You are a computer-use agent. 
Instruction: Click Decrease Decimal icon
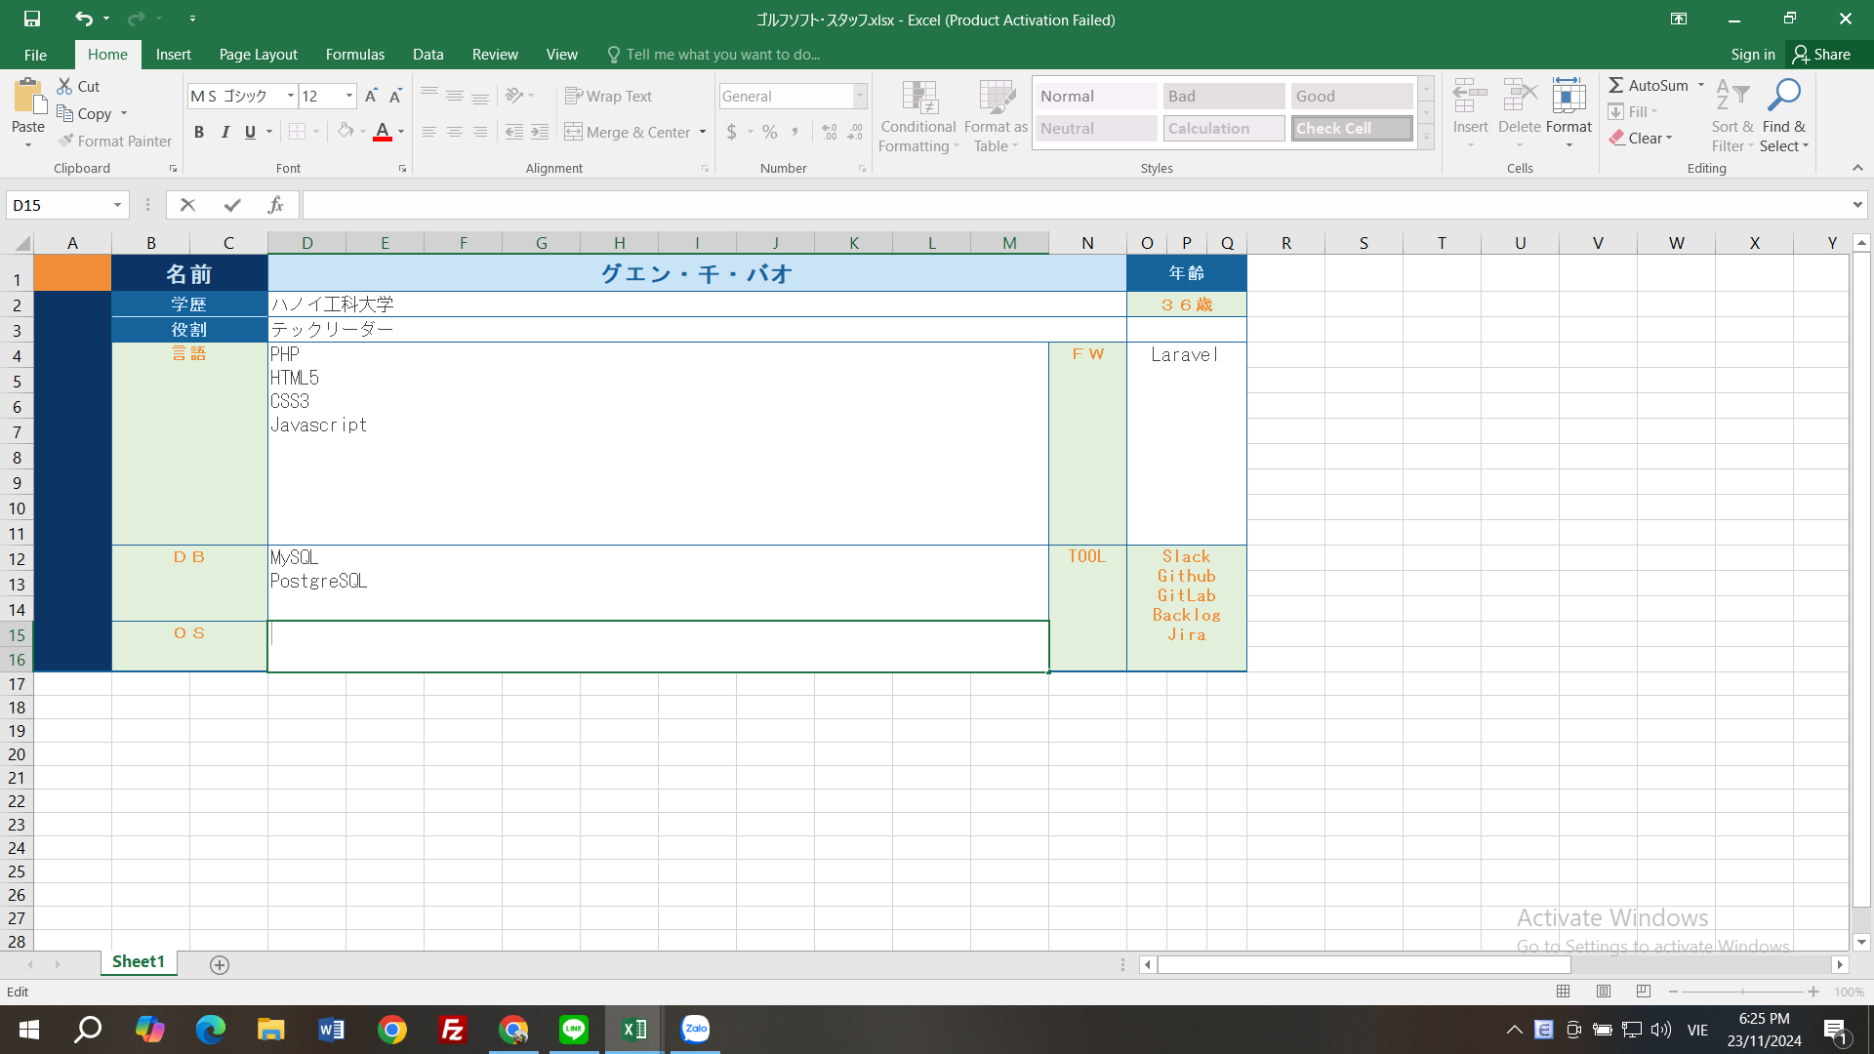[855, 132]
